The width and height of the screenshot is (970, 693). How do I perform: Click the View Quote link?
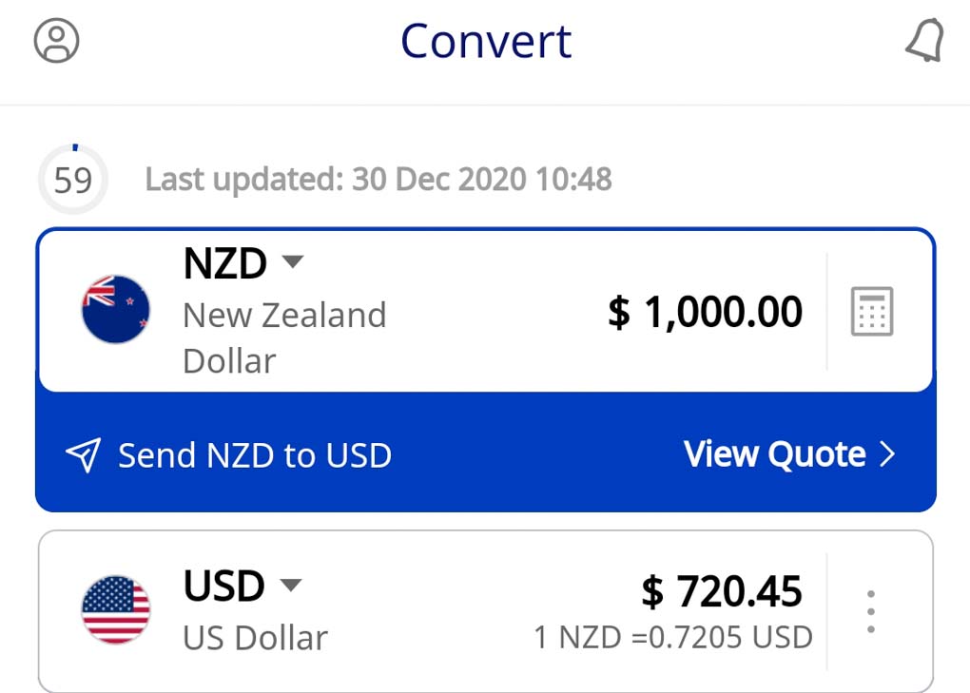773,454
